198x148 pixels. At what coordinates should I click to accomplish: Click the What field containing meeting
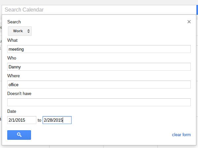pyautogui.click(x=99, y=49)
